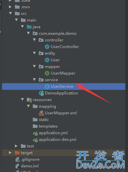
Task: Select the templates folder
Action: pyautogui.click(x=45, y=126)
